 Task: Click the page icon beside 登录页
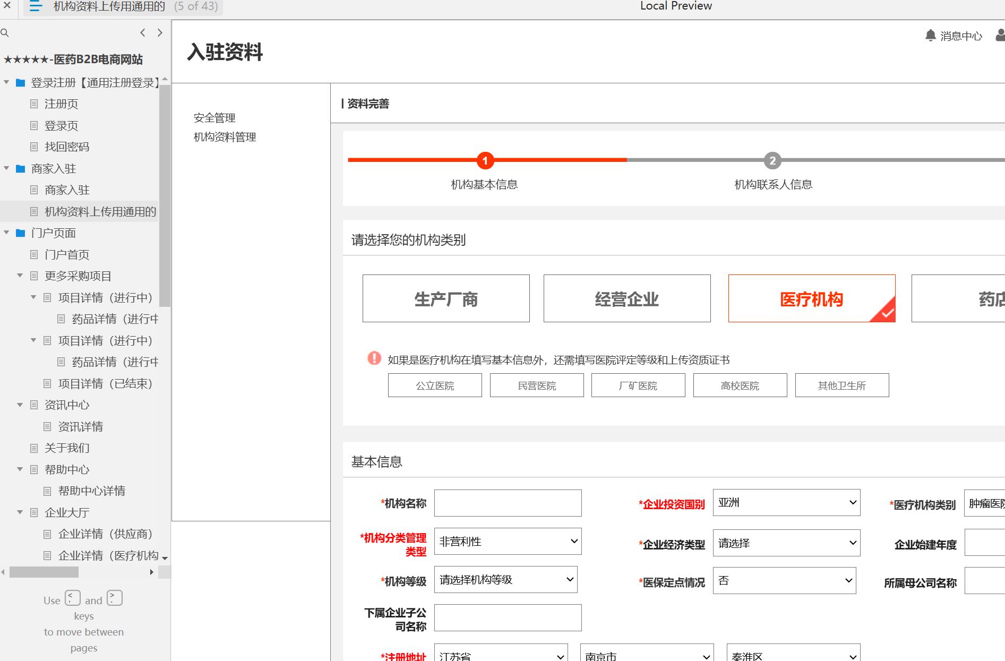point(34,125)
